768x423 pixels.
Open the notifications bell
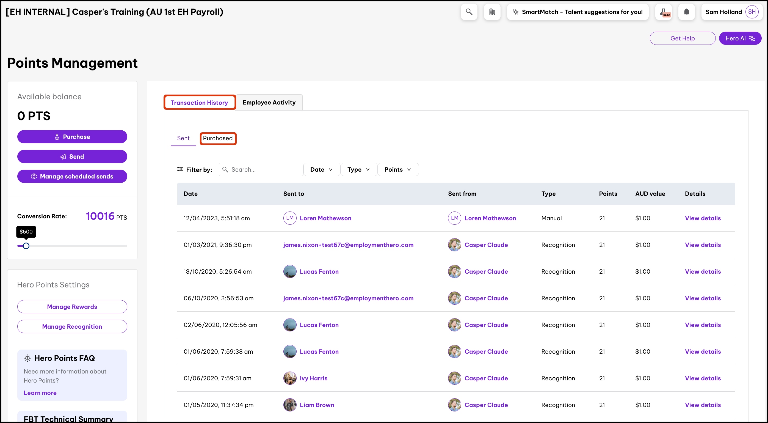coord(686,12)
